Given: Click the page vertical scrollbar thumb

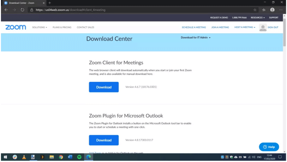Looking at the screenshot, I should [284, 32].
